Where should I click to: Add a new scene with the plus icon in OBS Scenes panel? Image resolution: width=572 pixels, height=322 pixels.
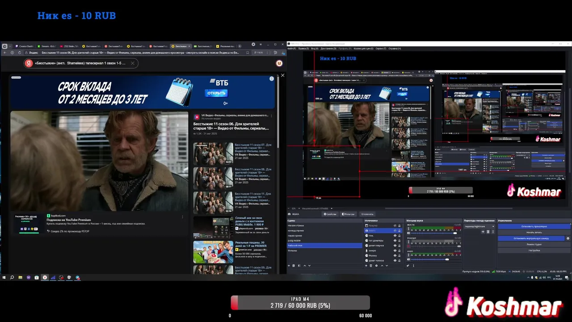point(289,266)
